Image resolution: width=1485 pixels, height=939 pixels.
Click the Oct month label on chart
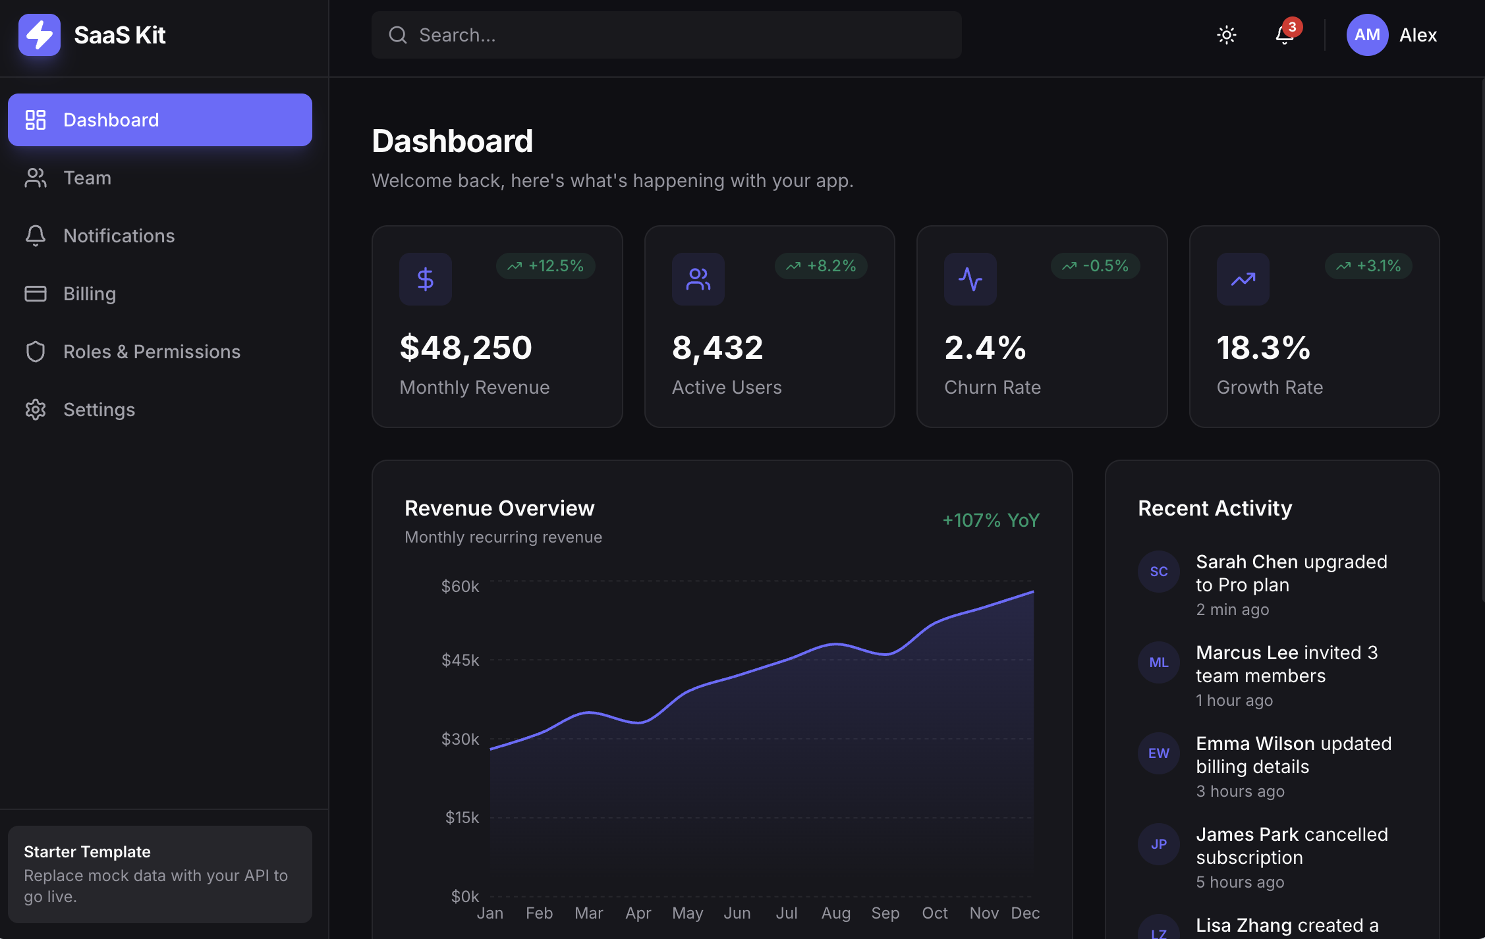tap(935, 913)
